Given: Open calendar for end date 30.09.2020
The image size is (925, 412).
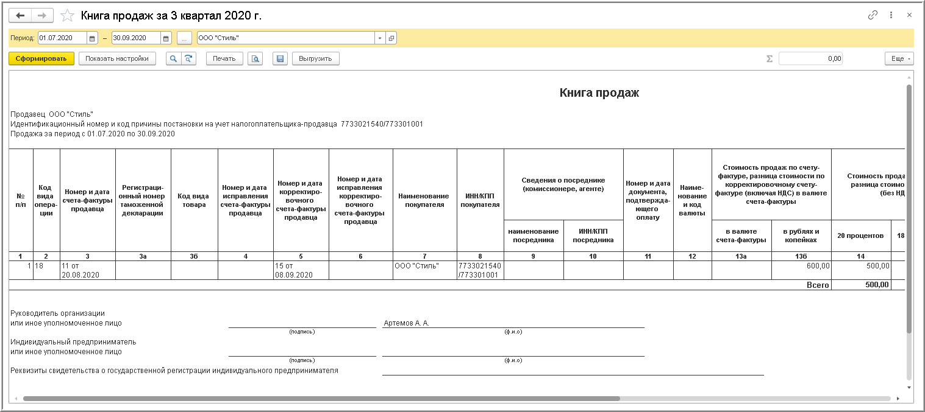Looking at the screenshot, I should tap(166, 38).
